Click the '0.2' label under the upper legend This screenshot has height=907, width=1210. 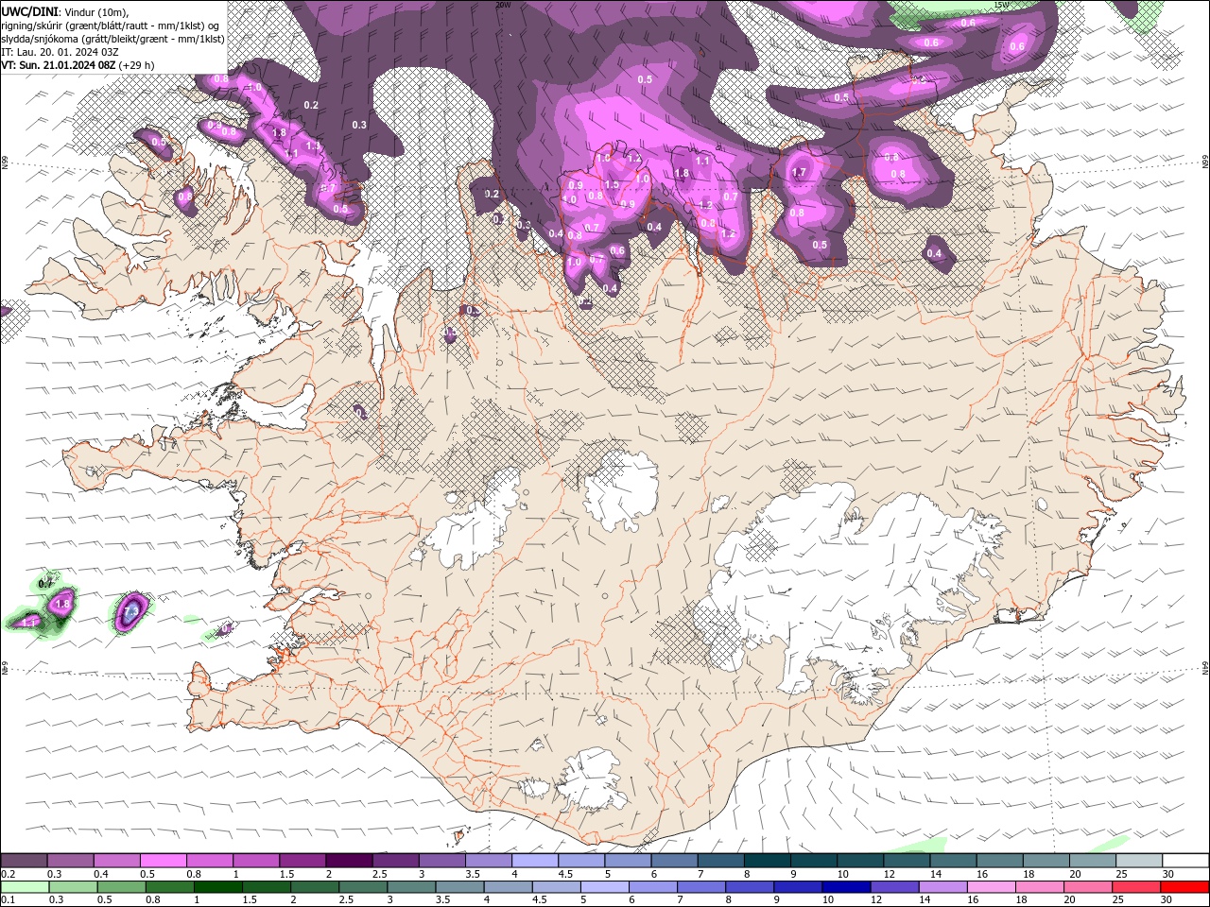(x=8, y=874)
